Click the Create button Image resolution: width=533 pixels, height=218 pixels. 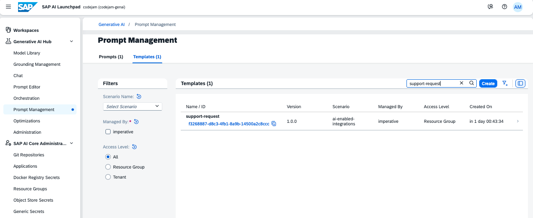coord(488,83)
